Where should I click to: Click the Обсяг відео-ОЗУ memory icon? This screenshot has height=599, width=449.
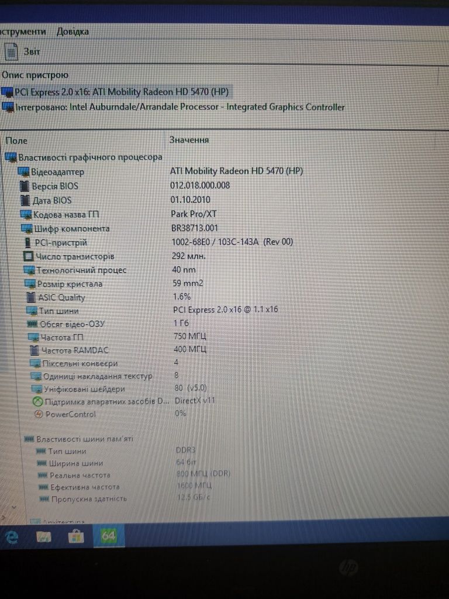32,324
